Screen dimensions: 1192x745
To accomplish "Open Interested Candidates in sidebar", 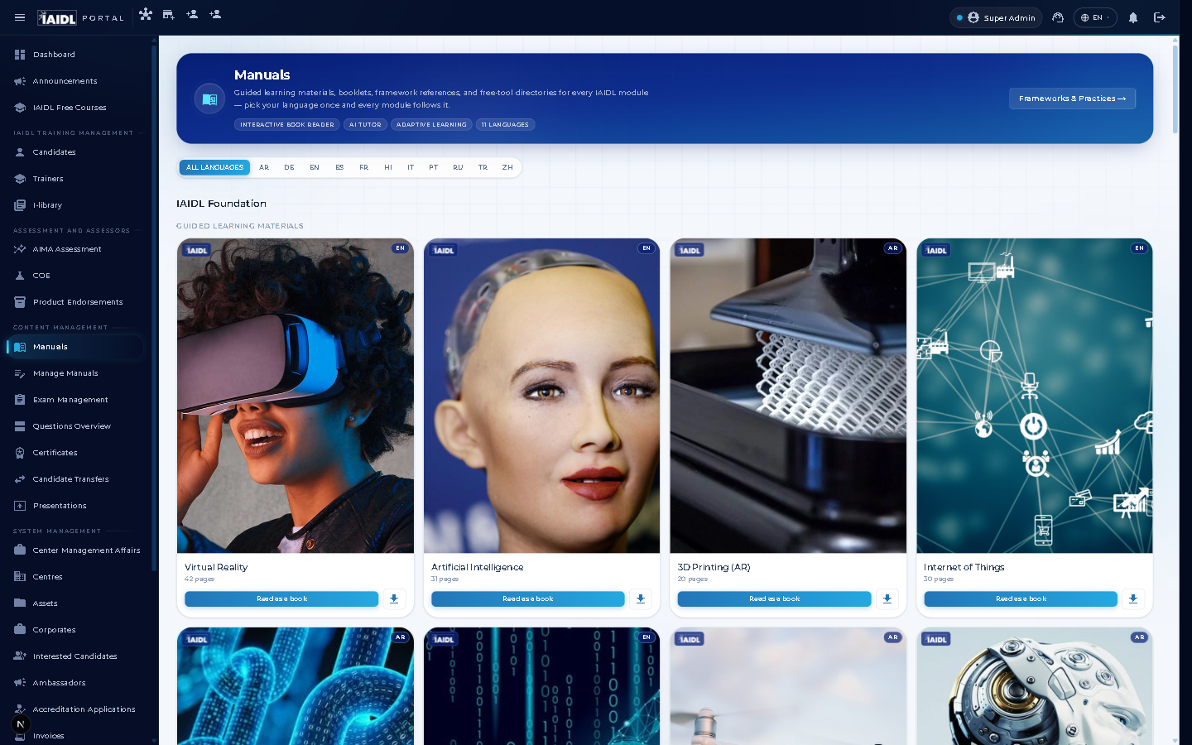I will [74, 656].
